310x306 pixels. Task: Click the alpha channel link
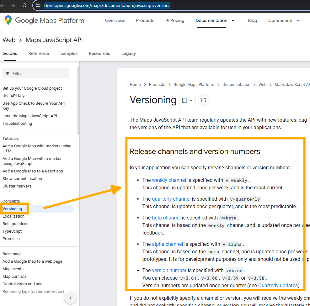(167, 244)
